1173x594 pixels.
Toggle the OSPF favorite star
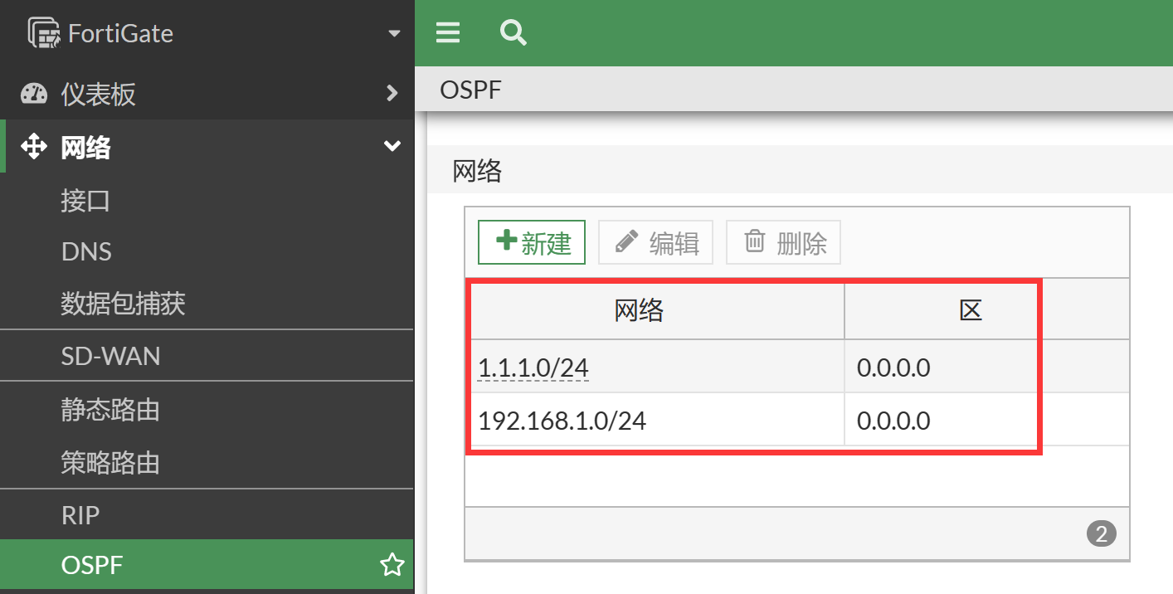(x=392, y=566)
